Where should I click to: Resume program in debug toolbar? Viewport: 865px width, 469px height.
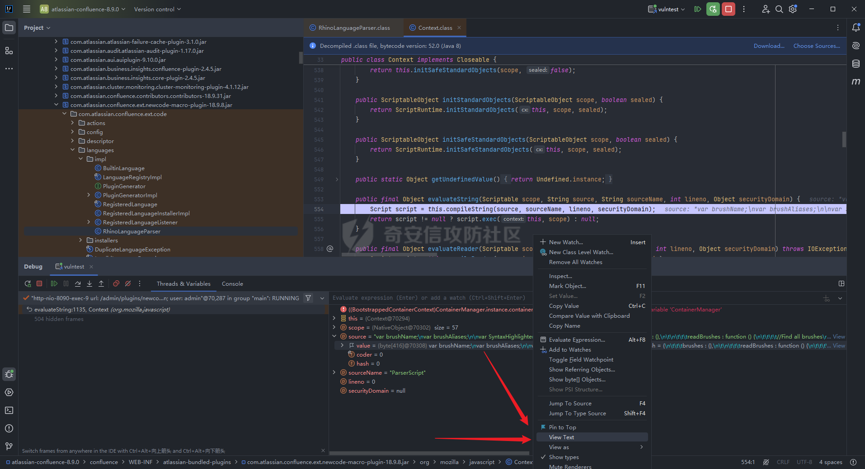tap(54, 284)
